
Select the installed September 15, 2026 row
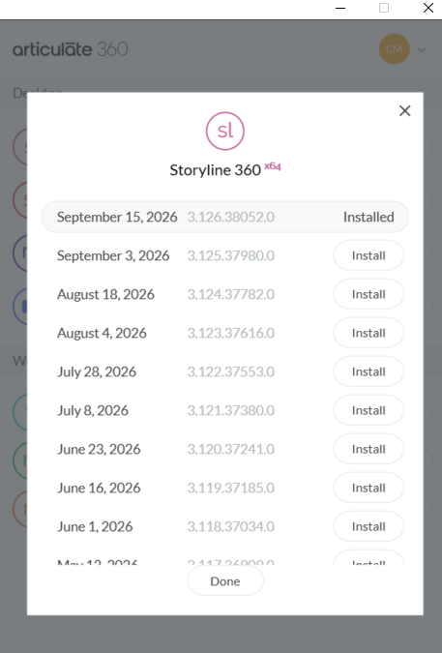point(225,217)
